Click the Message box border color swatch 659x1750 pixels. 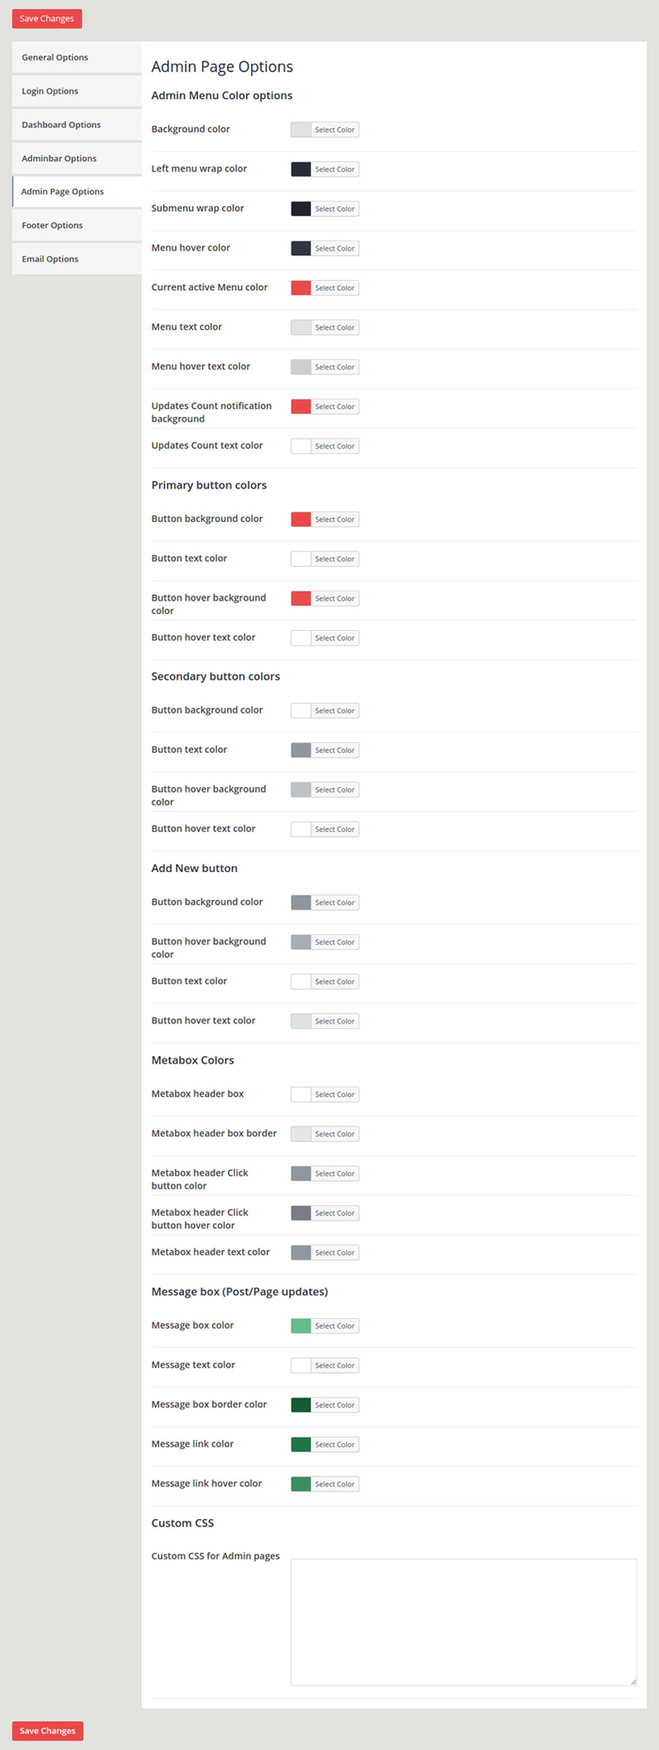301,1405
